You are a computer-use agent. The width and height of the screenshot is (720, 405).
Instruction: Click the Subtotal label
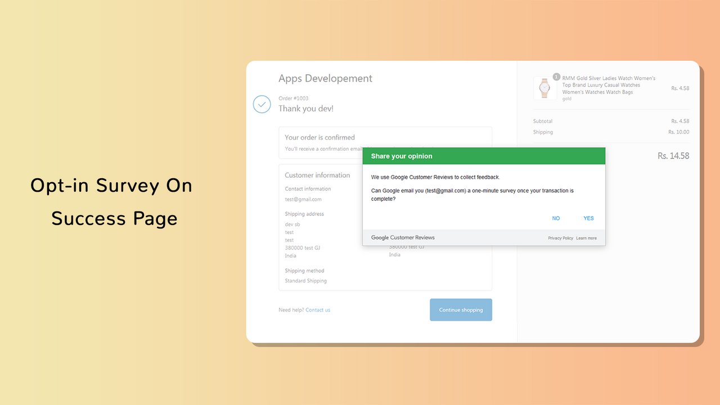tap(543, 121)
